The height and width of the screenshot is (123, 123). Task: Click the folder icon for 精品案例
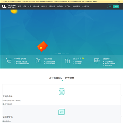pyautogui.click(x=38, y=60)
